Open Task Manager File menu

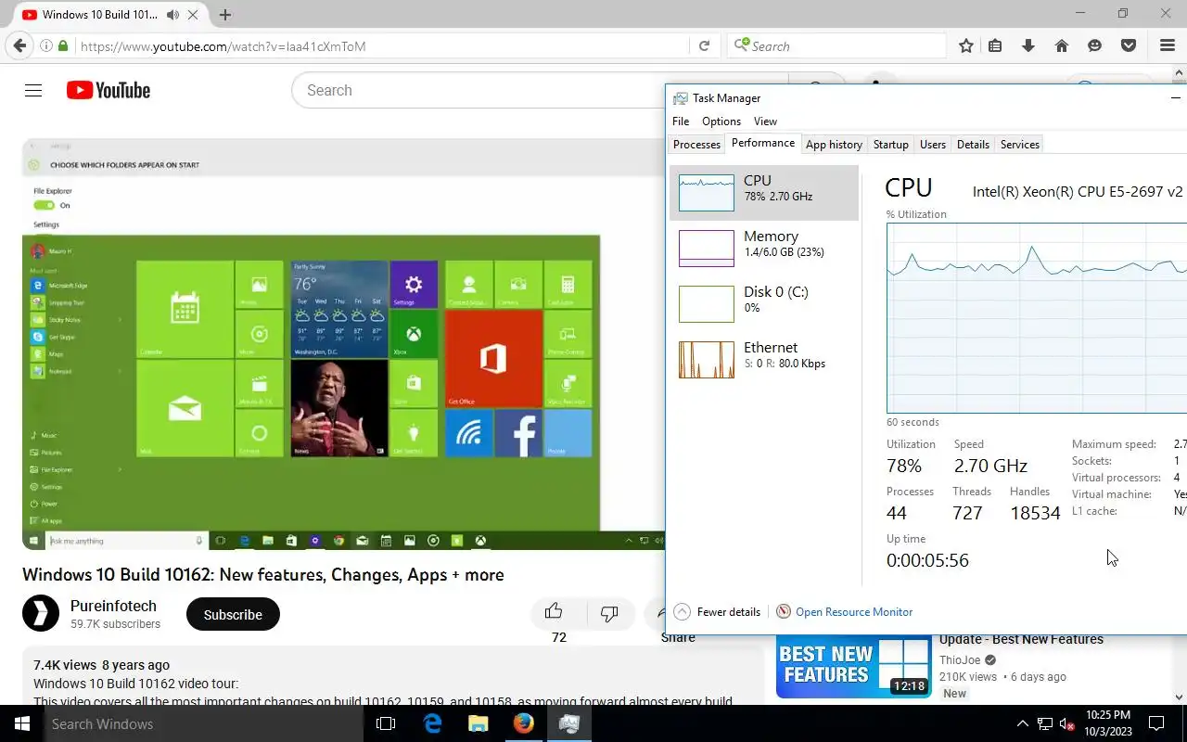[x=681, y=122]
